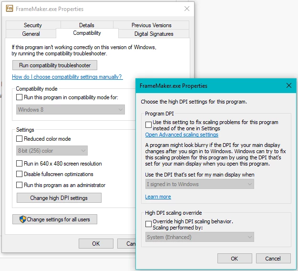The height and width of the screenshot is (271, 298).
Task: Open the Digital Signatures tab
Action: coord(154,34)
